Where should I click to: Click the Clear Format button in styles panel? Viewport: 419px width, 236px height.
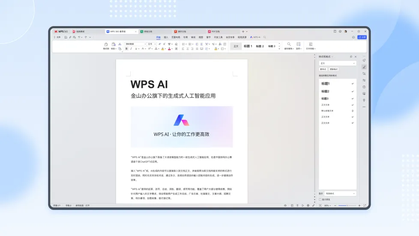(x=333, y=70)
